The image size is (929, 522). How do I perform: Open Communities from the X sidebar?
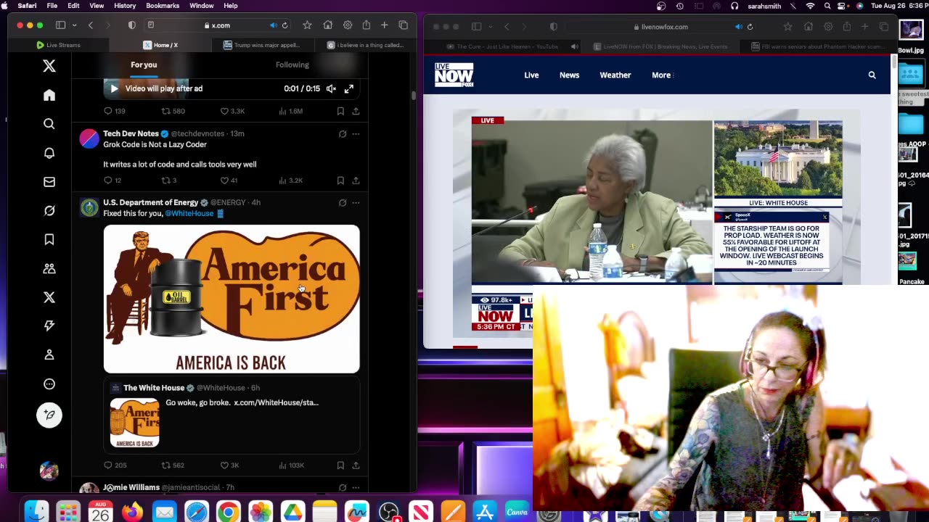[x=49, y=268]
